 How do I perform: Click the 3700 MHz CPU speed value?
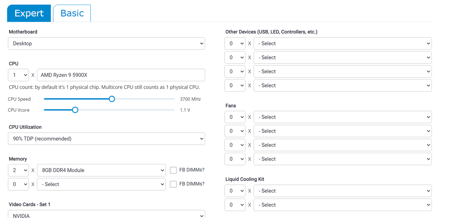coord(190,99)
